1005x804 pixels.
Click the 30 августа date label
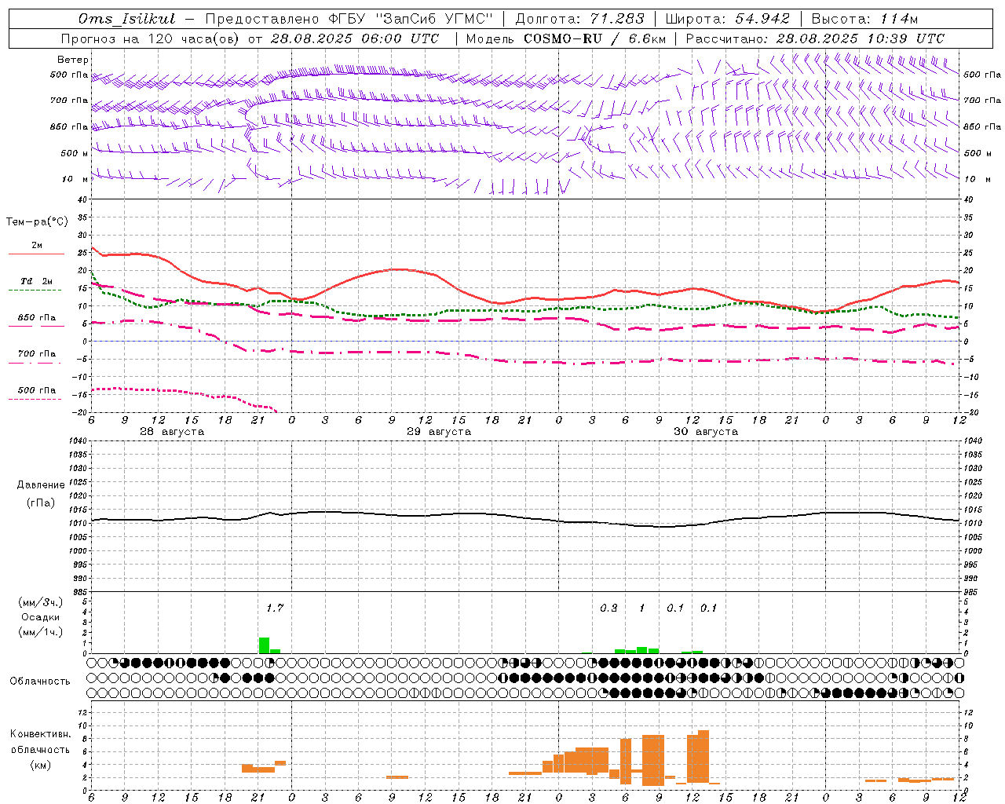point(706,432)
